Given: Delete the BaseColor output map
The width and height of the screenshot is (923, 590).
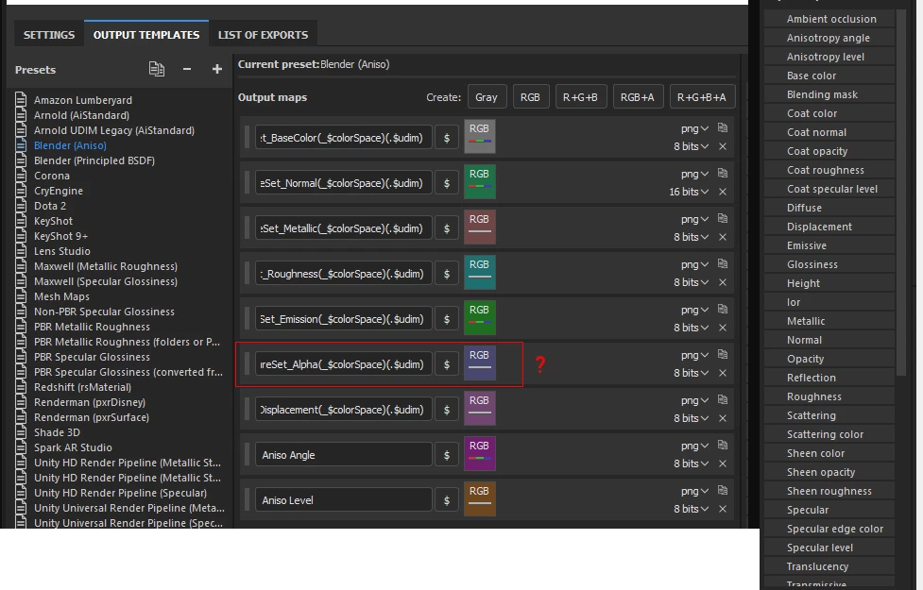Looking at the screenshot, I should [723, 146].
